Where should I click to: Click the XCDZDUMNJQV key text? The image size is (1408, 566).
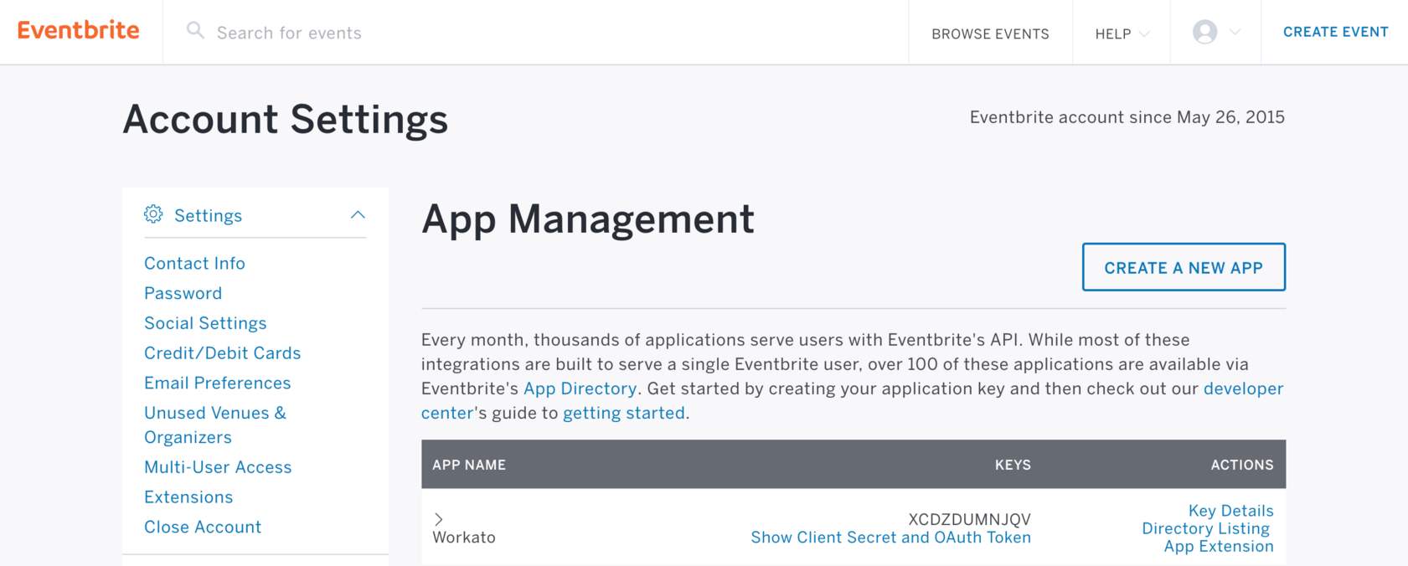(x=969, y=519)
